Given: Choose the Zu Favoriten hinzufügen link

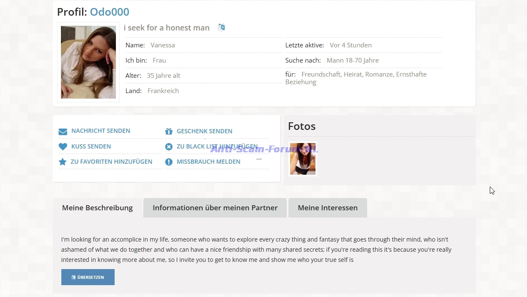Looking at the screenshot, I should (111, 162).
